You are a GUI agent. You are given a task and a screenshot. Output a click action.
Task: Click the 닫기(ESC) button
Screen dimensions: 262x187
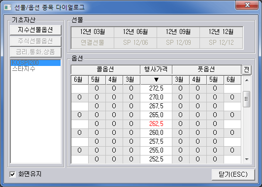coord(233,175)
